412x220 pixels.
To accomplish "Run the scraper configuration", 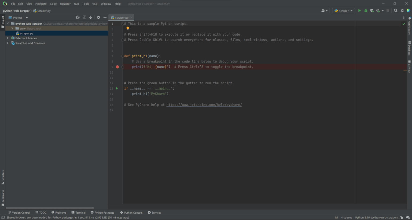I will pos(359,10).
